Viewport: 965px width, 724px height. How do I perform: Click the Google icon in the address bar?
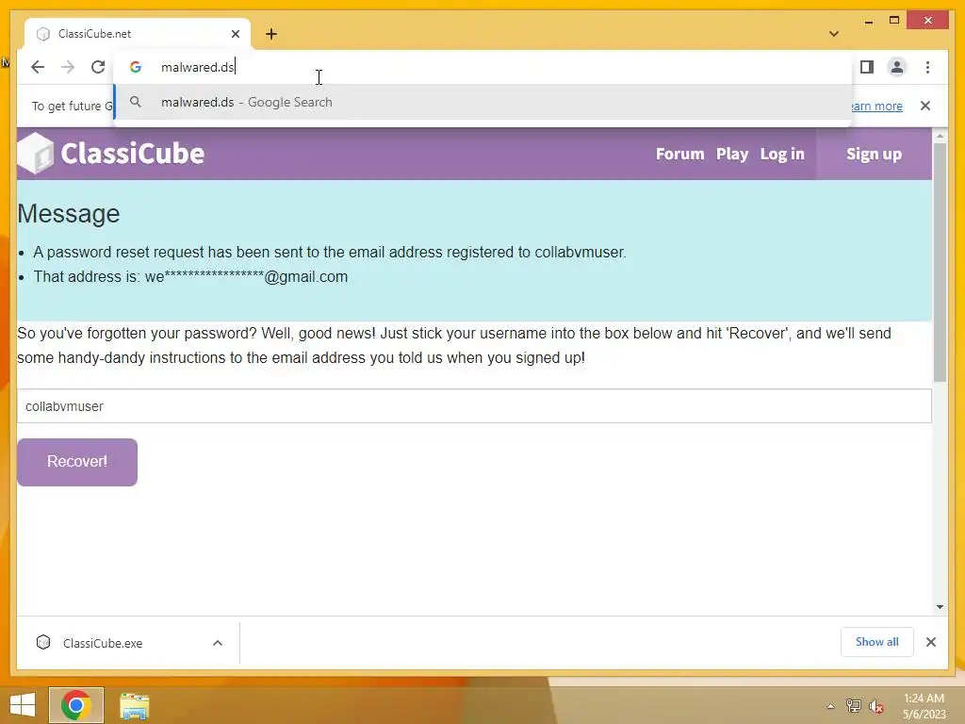tap(136, 67)
